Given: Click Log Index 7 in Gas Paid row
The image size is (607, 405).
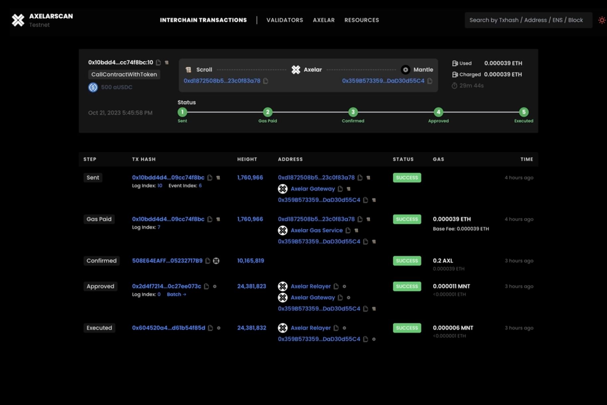Looking at the screenshot, I should [159, 227].
